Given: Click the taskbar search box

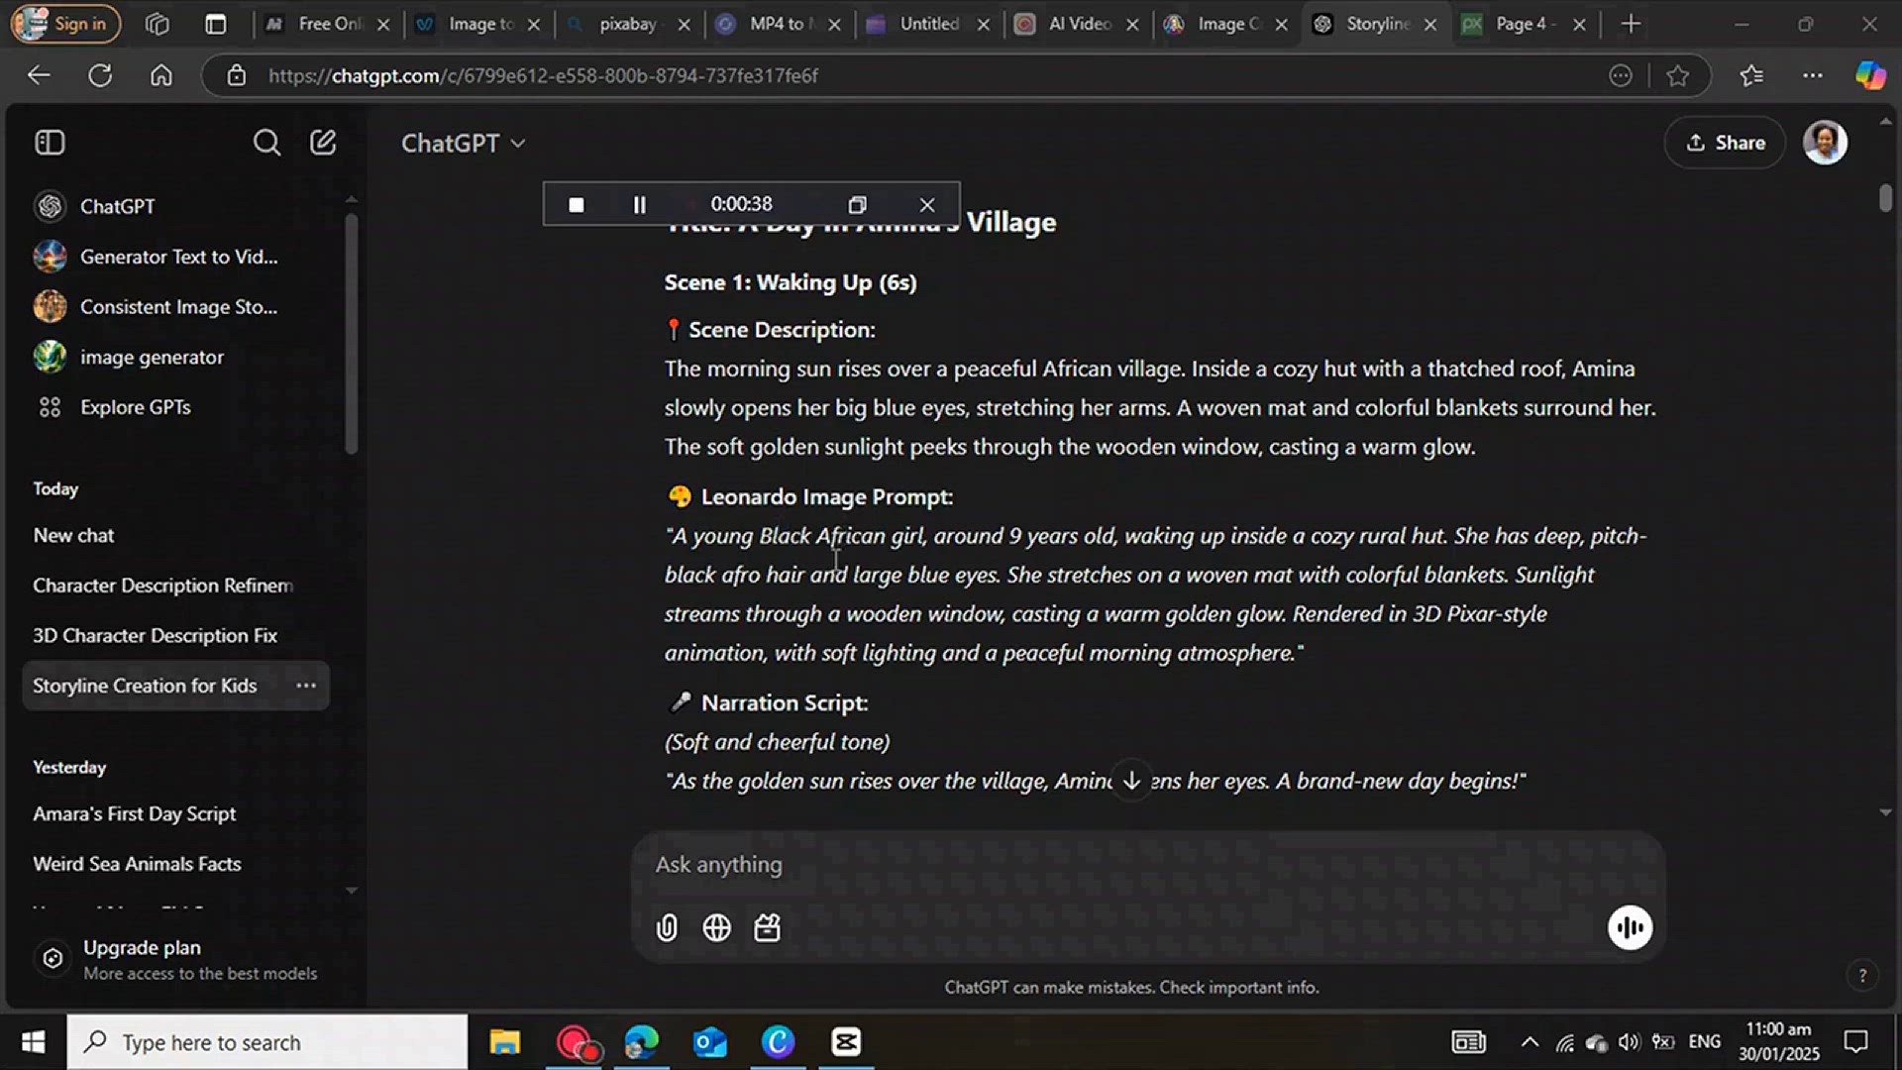Looking at the screenshot, I should tap(267, 1042).
